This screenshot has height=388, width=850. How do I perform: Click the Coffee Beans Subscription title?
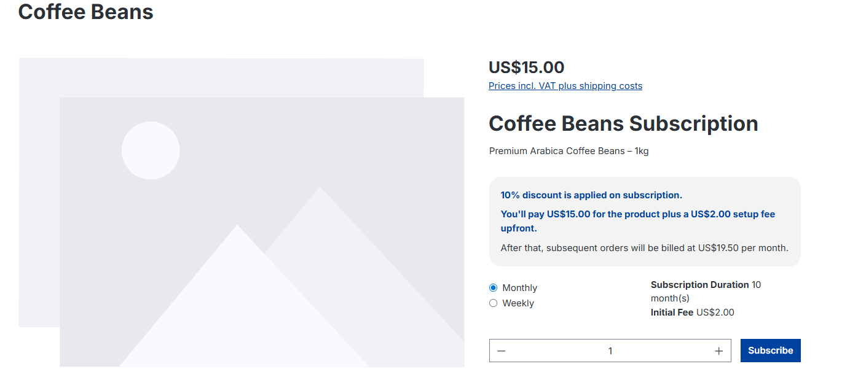click(x=623, y=123)
